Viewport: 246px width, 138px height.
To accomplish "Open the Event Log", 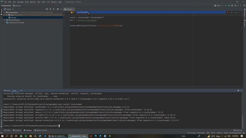I will pyautogui.click(x=238, y=130).
